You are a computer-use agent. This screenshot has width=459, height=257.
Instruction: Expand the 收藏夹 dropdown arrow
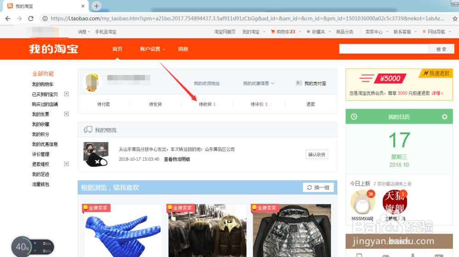330,32
